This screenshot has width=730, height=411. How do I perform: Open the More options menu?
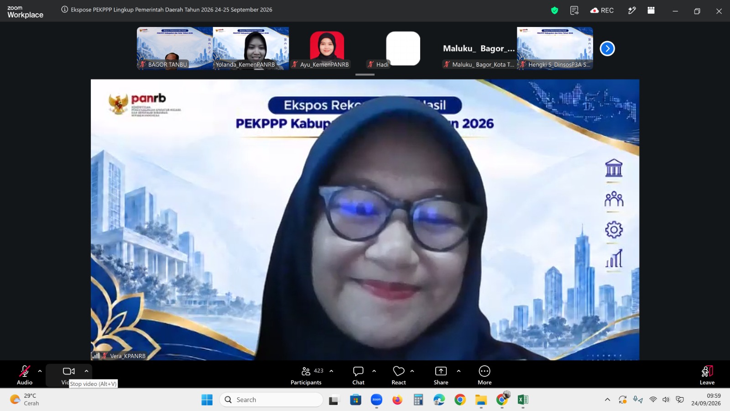coord(485,375)
